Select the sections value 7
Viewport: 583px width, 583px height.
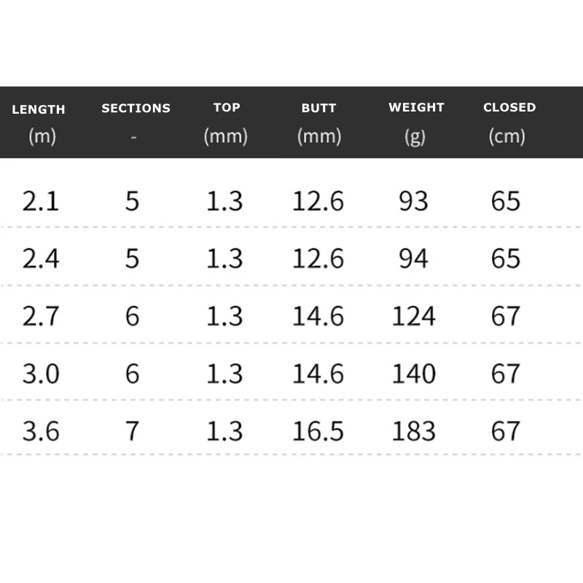point(132,431)
